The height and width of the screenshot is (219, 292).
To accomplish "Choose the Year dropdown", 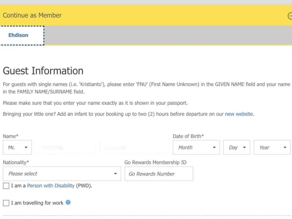I will 272,147.
